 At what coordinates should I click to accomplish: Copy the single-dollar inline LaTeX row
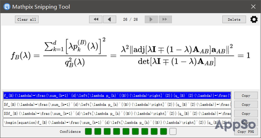click(x=246, y=105)
